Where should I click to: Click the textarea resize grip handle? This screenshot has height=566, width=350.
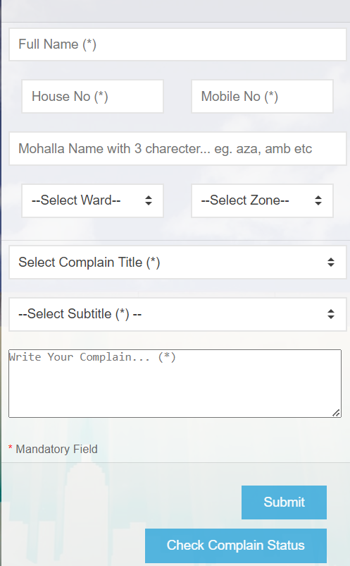(337, 413)
